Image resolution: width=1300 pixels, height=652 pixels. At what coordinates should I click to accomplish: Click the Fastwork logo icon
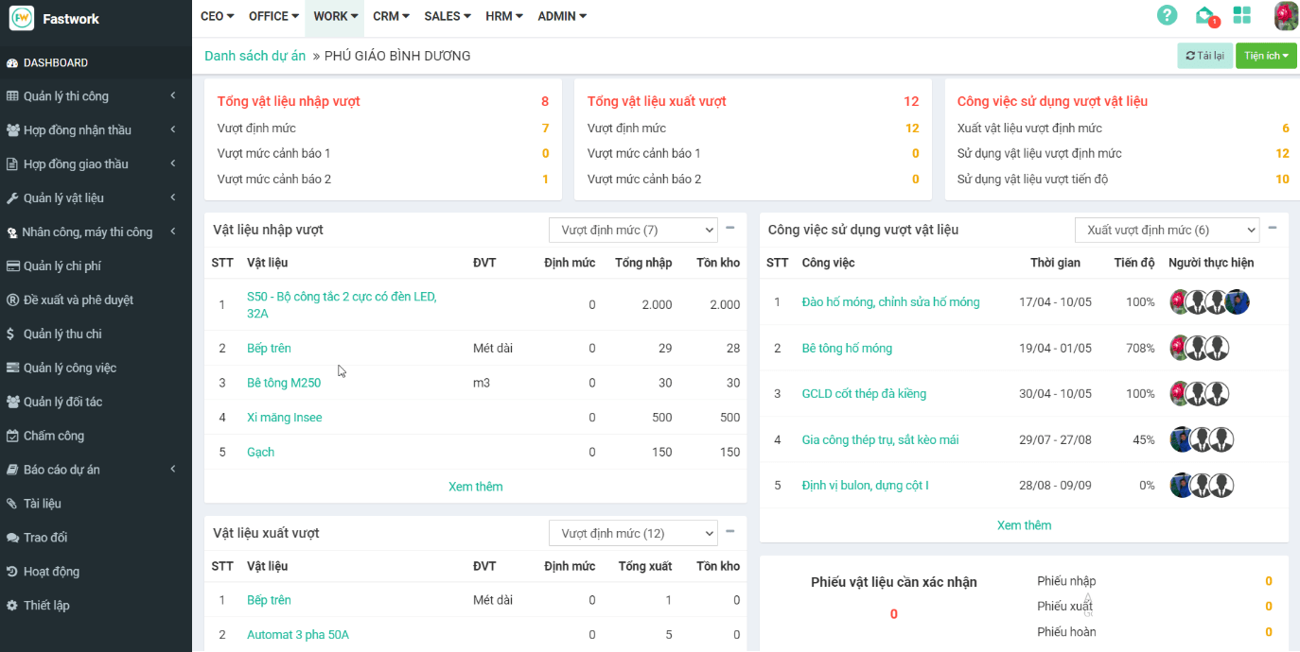[22, 18]
